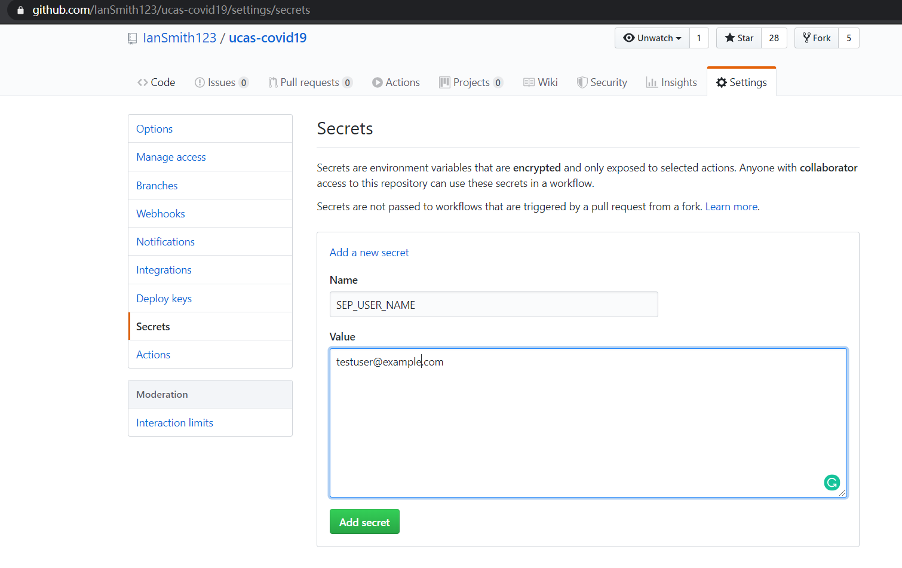Open the Insights tab

(x=671, y=82)
